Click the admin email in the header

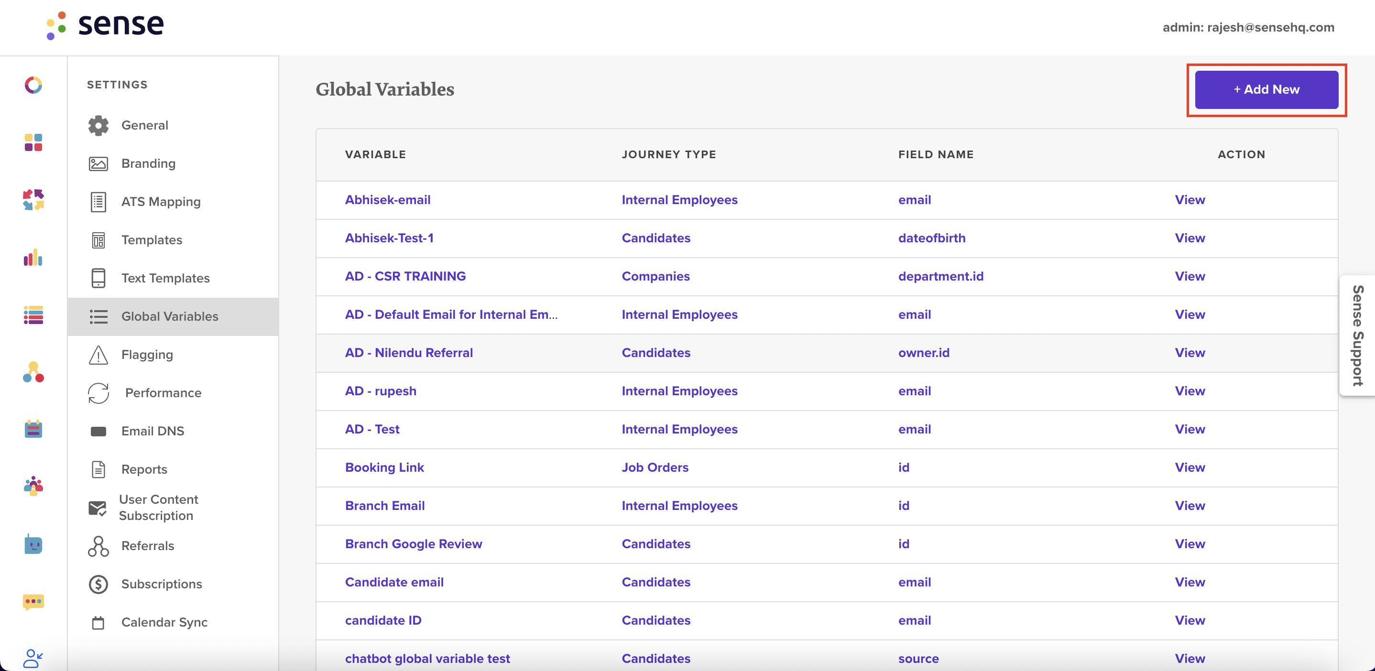click(x=1248, y=27)
